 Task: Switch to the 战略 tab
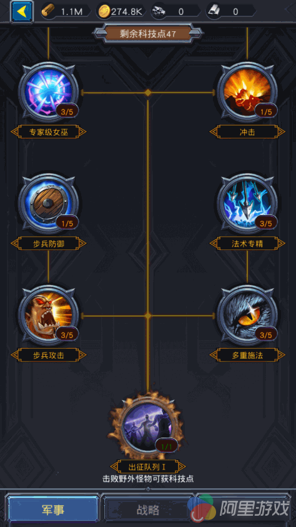pyautogui.click(x=148, y=510)
